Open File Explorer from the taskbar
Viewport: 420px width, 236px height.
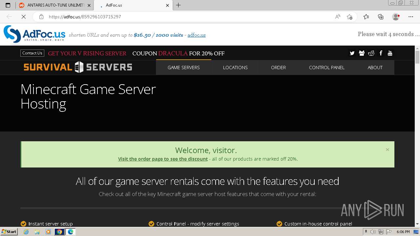coord(37,232)
